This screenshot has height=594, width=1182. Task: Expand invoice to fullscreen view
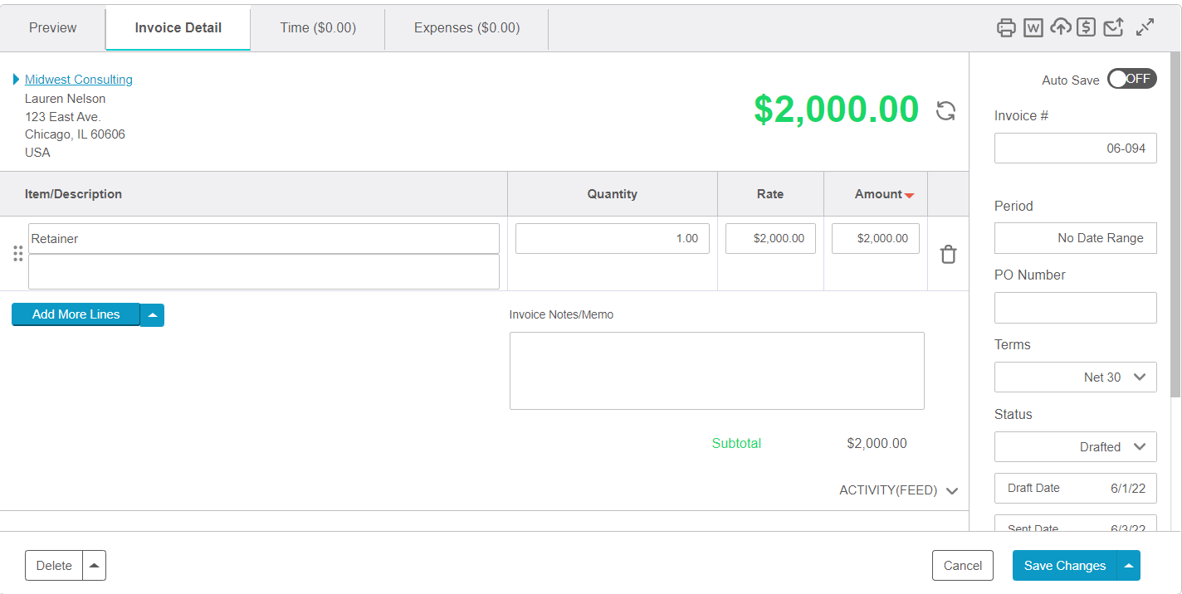click(1145, 27)
